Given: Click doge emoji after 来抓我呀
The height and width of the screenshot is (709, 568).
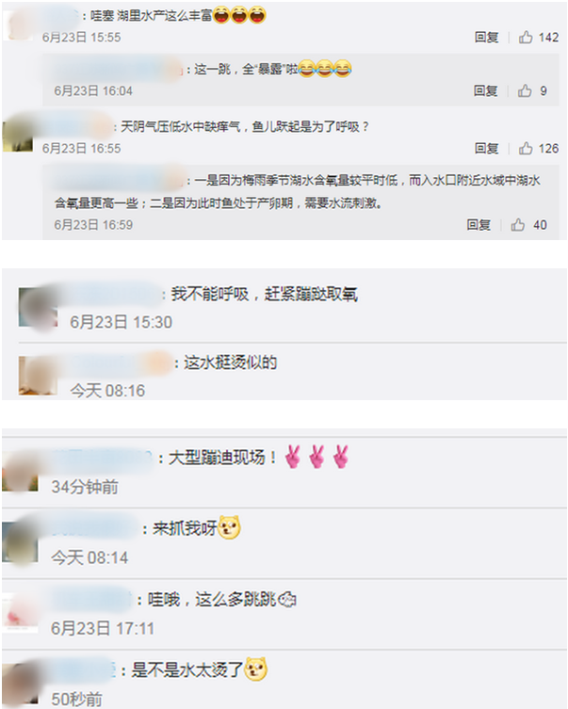Looking at the screenshot, I should 229,527.
